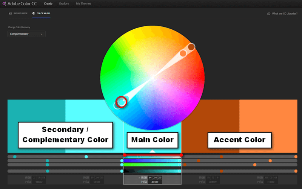
Task: Click the Import Image button
Action: (x=19, y=13)
